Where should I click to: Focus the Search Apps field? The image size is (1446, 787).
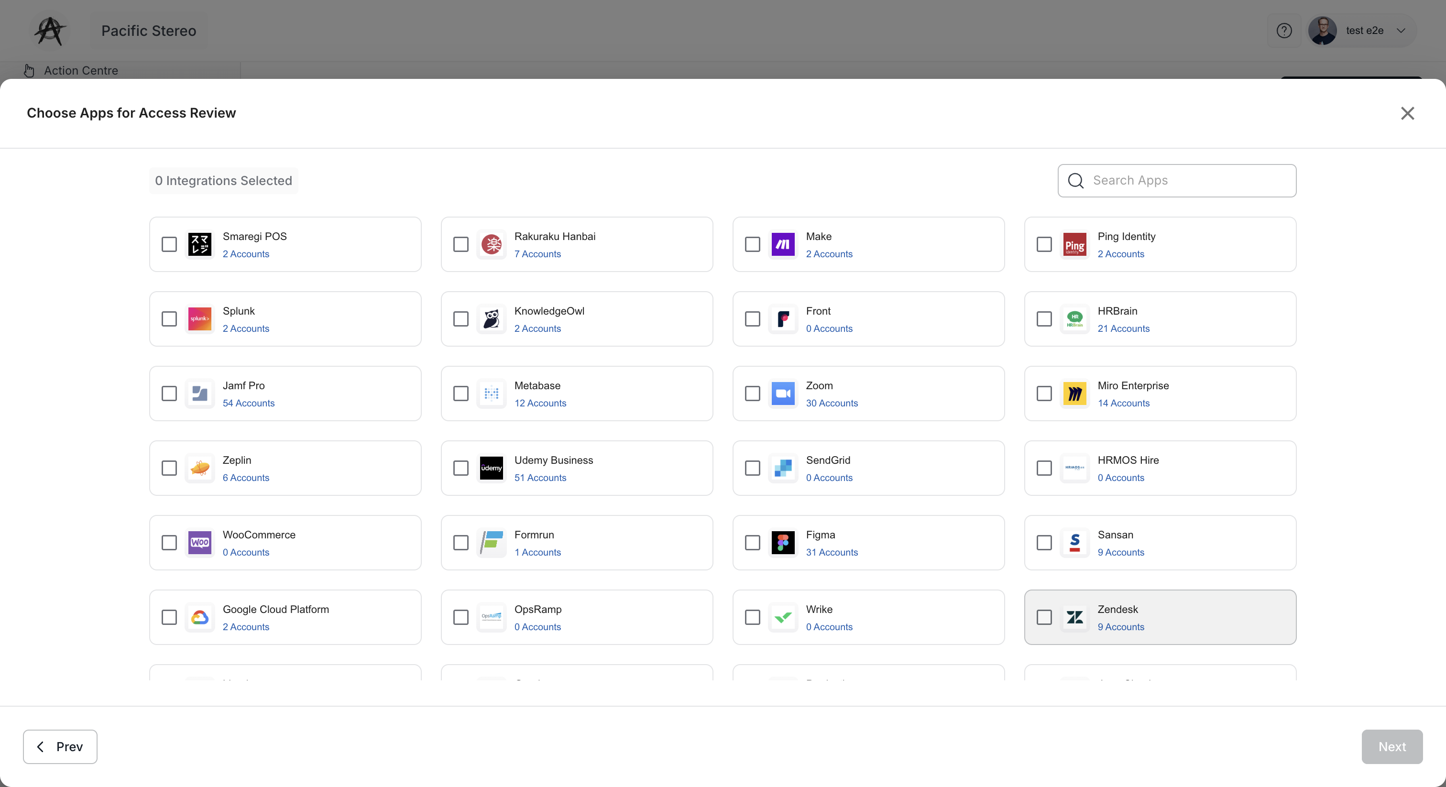[x=1177, y=181]
